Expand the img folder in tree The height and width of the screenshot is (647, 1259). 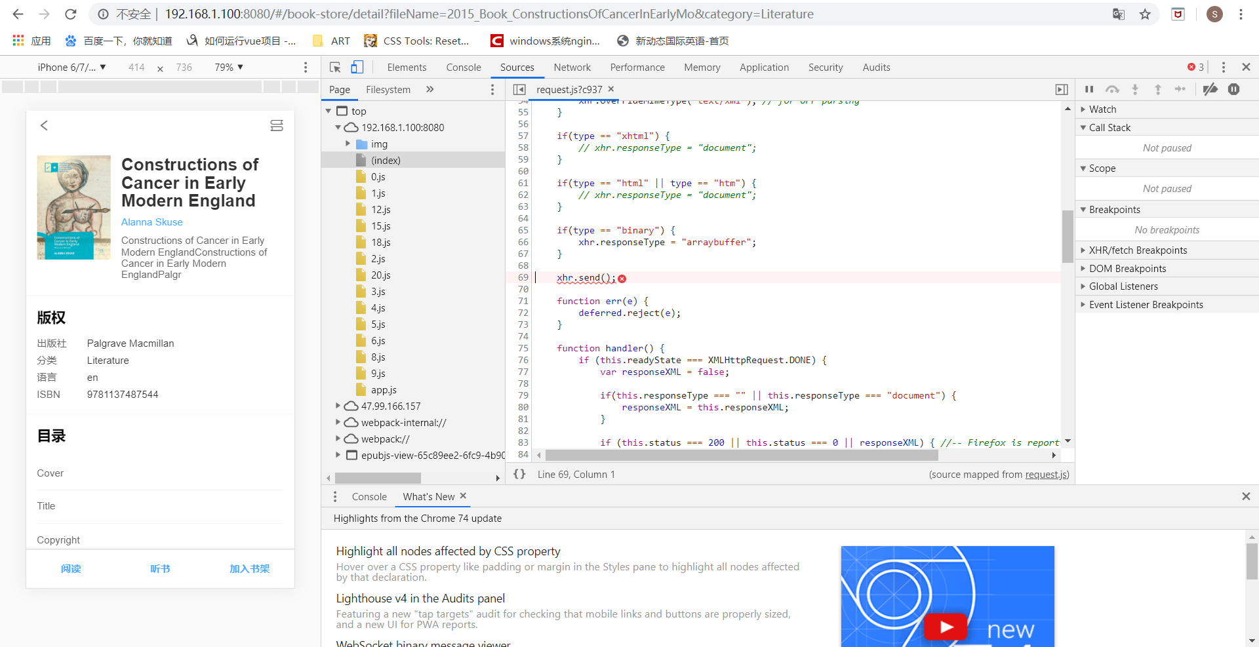point(348,144)
